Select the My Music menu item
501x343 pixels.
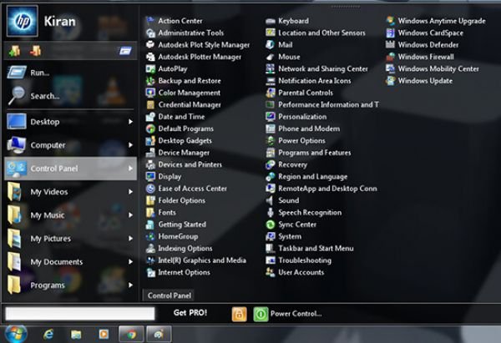70,215
